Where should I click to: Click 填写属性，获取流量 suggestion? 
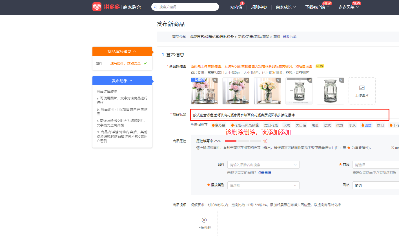point(125,64)
